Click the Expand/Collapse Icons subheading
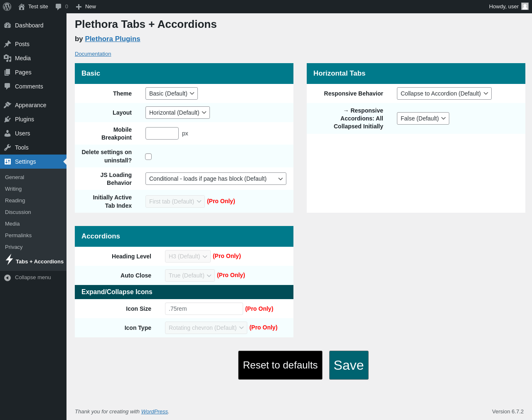Image resolution: width=532 pixels, height=420 pixels. coord(184,292)
